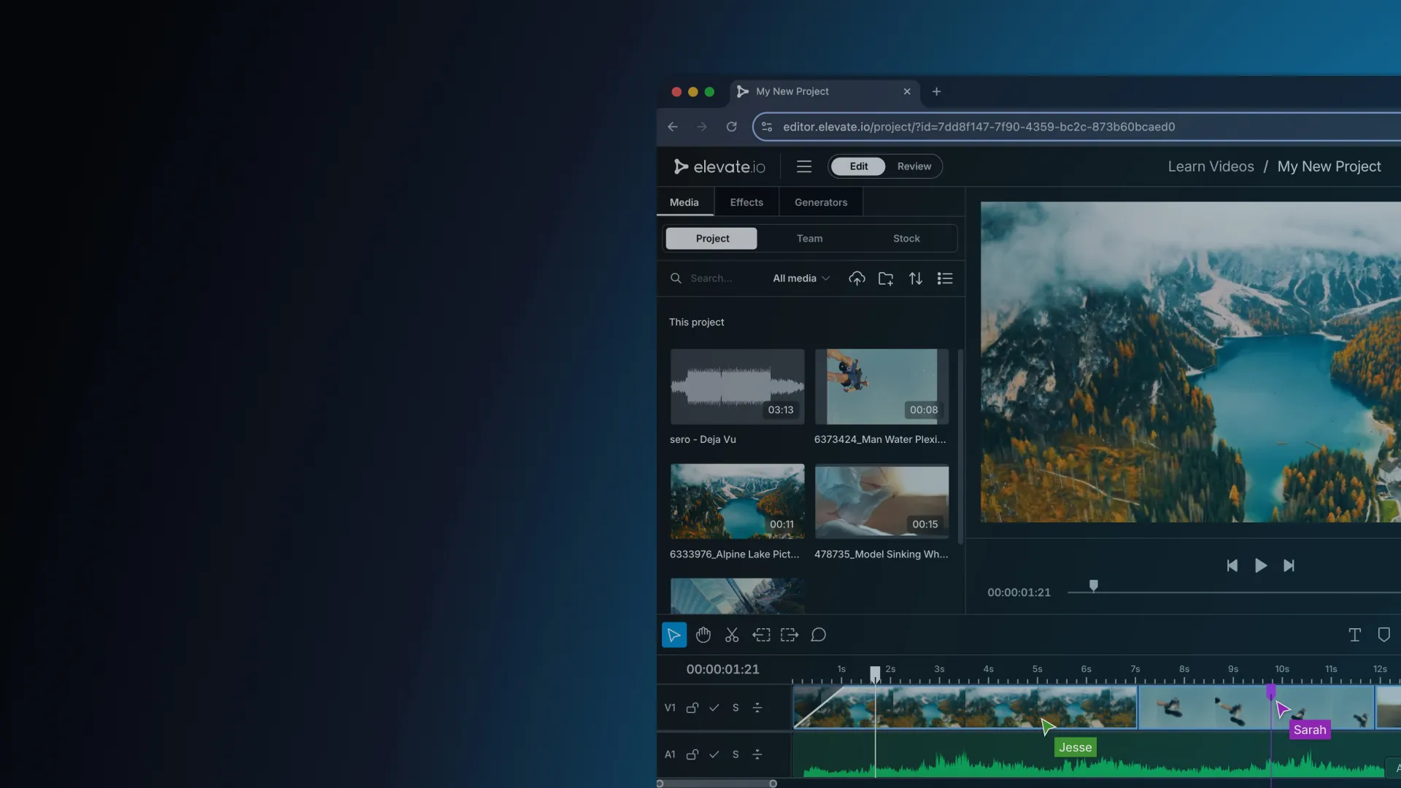Viewport: 1401px width, 788px height.
Task: Open the sort order arrows icon
Action: (915, 278)
